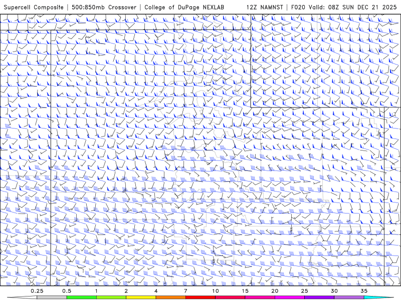
Task: Click the colorbar label '20'
Action: [275, 291]
